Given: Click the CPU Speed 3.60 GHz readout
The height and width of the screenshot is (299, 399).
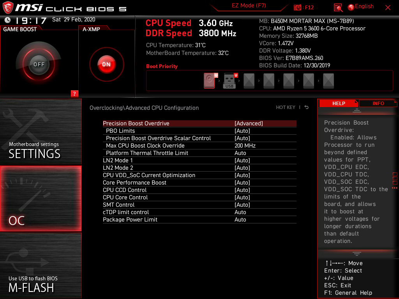Looking at the screenshot, I should 189,23.
